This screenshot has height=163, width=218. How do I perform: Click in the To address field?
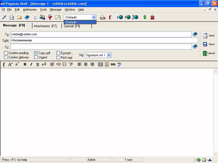pos(101,34)
